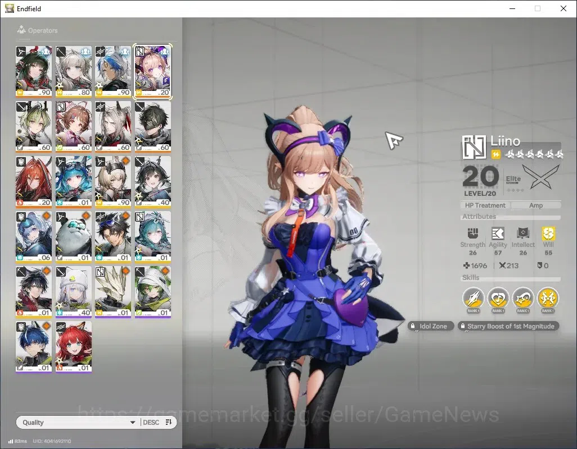Select the blue-haired goggles level 01 operator

pos(74,181)
